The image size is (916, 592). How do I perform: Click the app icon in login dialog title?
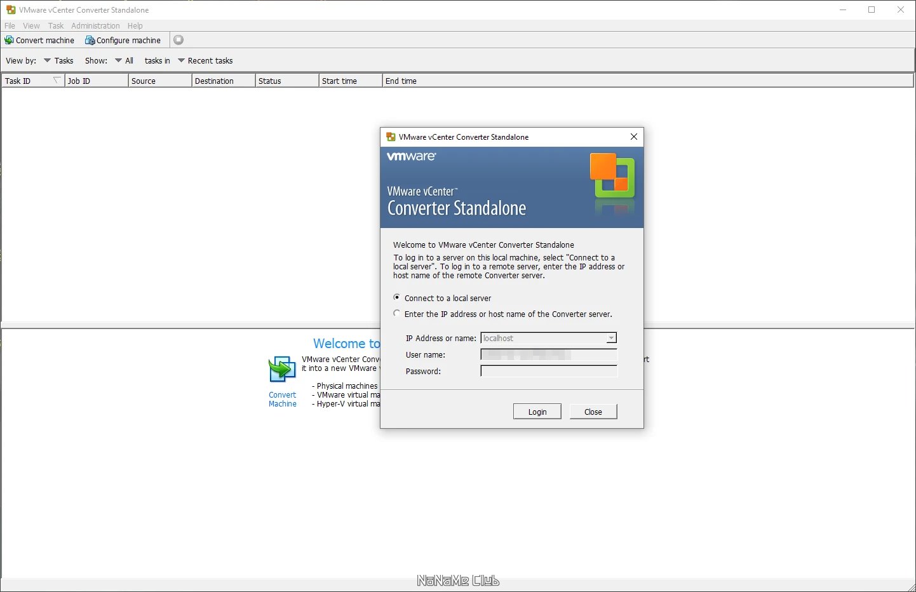[x=391, y=137]
